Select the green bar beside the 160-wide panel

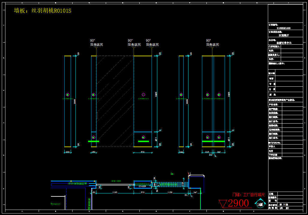click(x=93, y=141)
